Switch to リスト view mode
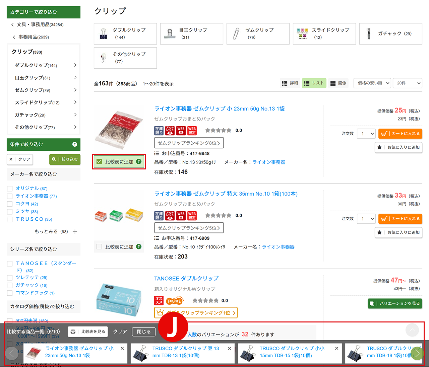 click(314, 83)
